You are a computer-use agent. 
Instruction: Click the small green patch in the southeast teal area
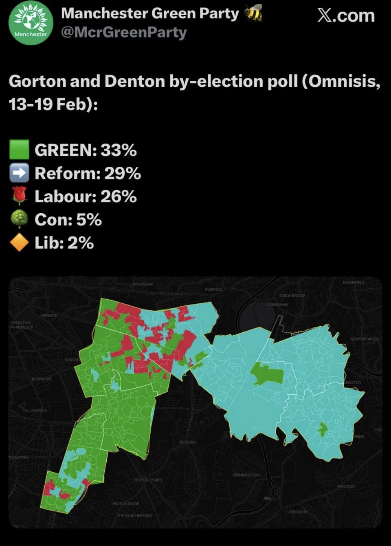pyautogui.click(x=323, y=429)
